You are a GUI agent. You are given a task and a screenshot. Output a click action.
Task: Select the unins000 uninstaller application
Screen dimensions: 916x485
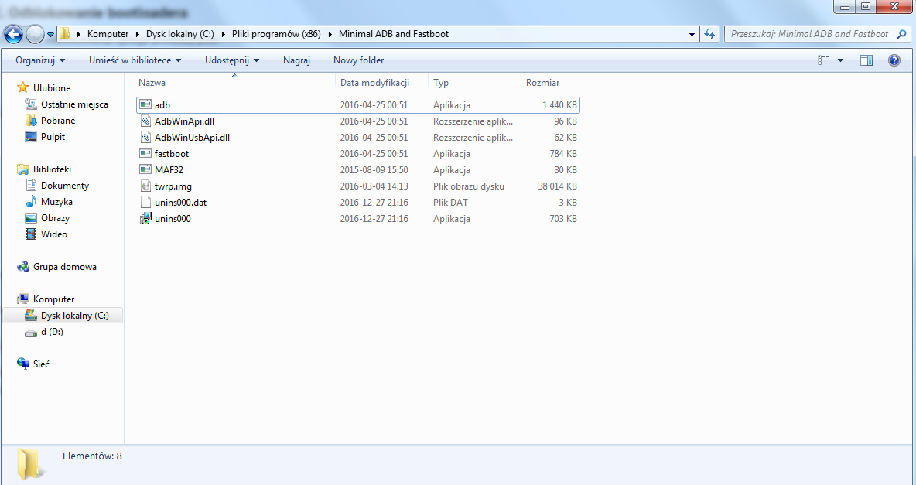pos(173,219)
